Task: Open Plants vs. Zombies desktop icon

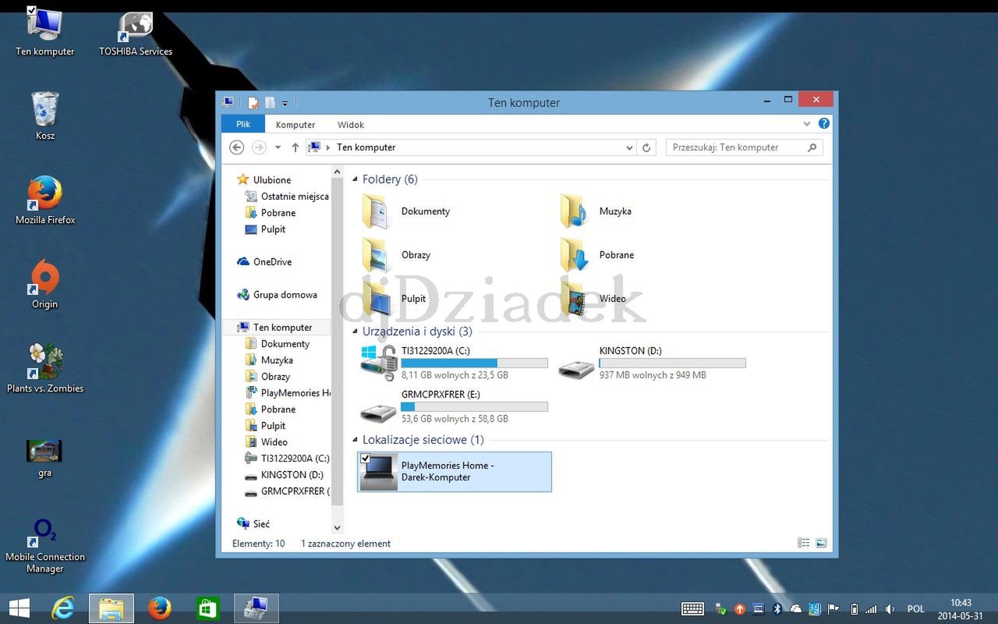Action: click(x=45, y=368)
